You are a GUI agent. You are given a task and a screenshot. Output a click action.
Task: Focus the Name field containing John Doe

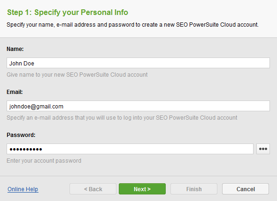138,63
